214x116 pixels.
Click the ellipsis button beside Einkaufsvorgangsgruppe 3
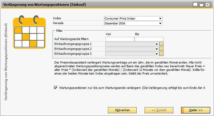(161, 54)
